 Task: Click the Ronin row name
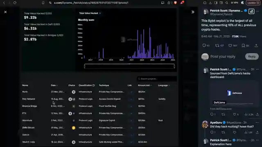pyautogui.click(x=25, y=92)
